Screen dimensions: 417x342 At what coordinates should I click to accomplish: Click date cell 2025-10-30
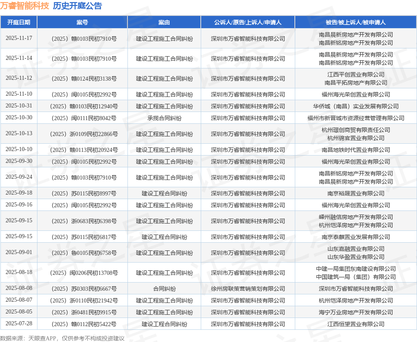point(19,117)
